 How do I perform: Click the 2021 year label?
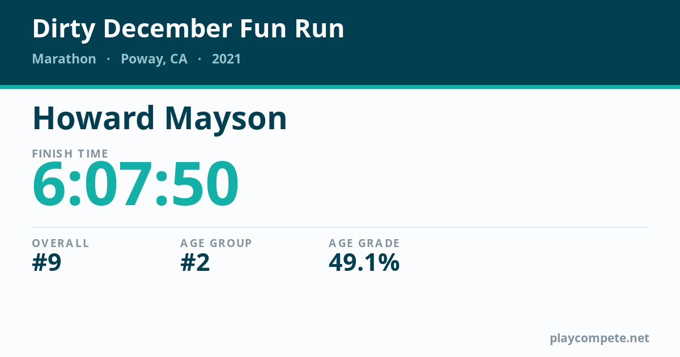tap(227, 59)
